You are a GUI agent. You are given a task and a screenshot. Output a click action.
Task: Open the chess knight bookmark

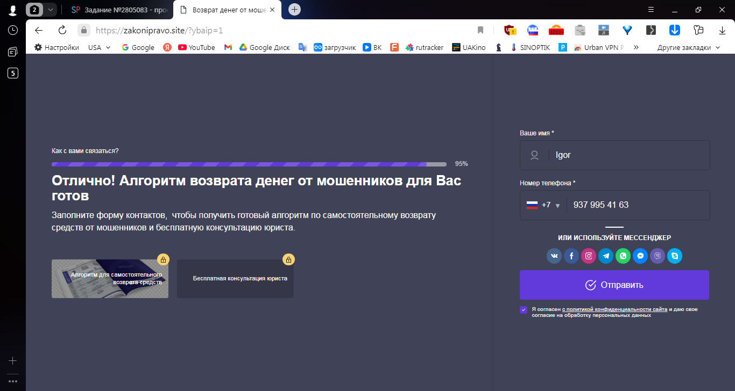pos(499,47)
